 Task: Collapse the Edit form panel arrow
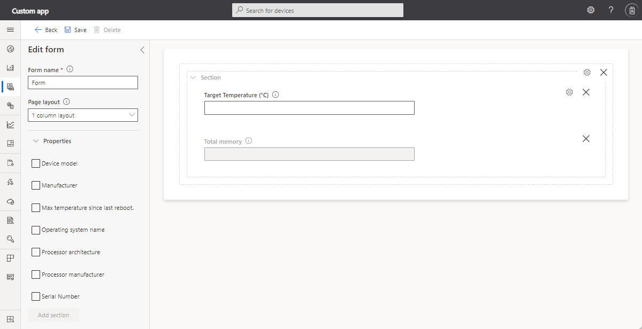(x=142, y=50)
